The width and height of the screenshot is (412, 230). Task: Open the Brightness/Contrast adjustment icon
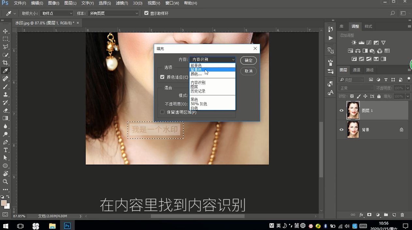pyautogui.click(x=354, y=42)
